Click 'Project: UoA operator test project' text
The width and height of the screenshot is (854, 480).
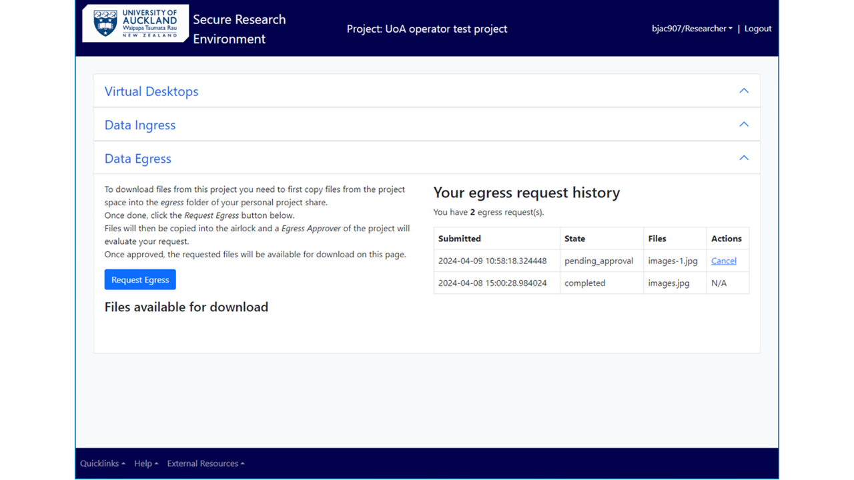click(x=427, y=29)
